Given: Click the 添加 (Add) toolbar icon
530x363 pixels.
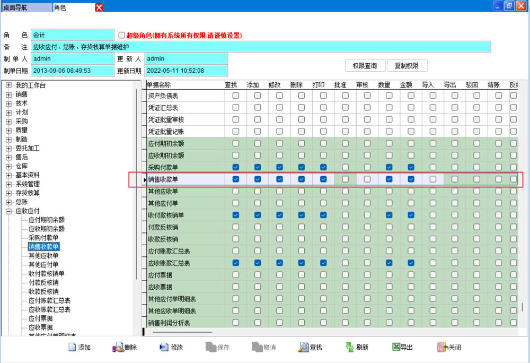Looking at the screenshot, I should click(73, 347).
